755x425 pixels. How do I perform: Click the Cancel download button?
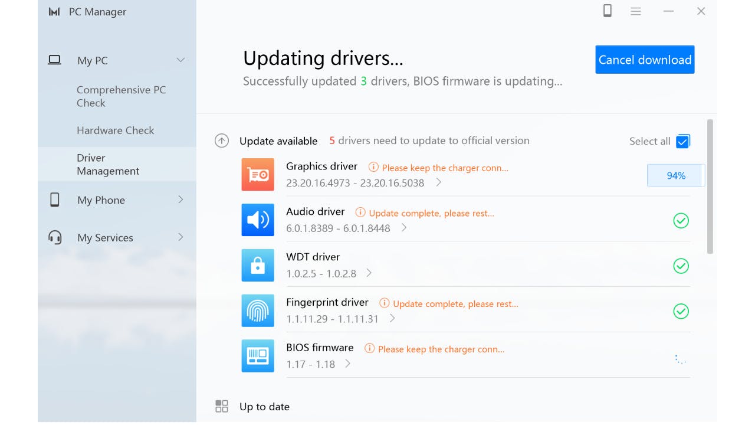(645, 60)
